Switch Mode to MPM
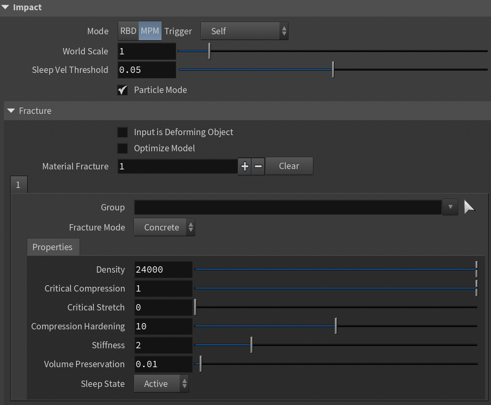Viewport: 491px width, 405px height. [150, 31]
